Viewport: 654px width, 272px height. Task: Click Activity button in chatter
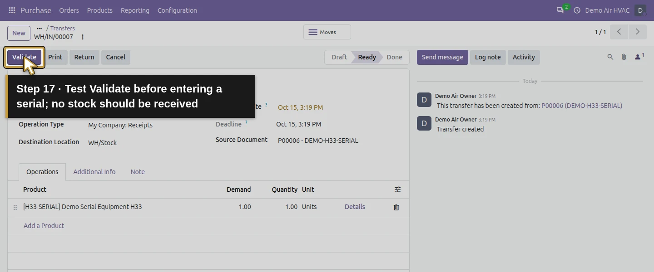click(524, 57)
